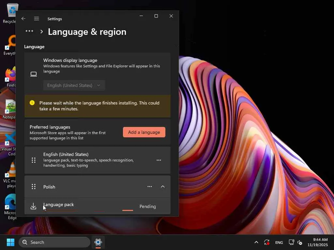Select the Notepad++ desktop shortcut
Viewport: 334px width, 250px height.
coord(9,109)
